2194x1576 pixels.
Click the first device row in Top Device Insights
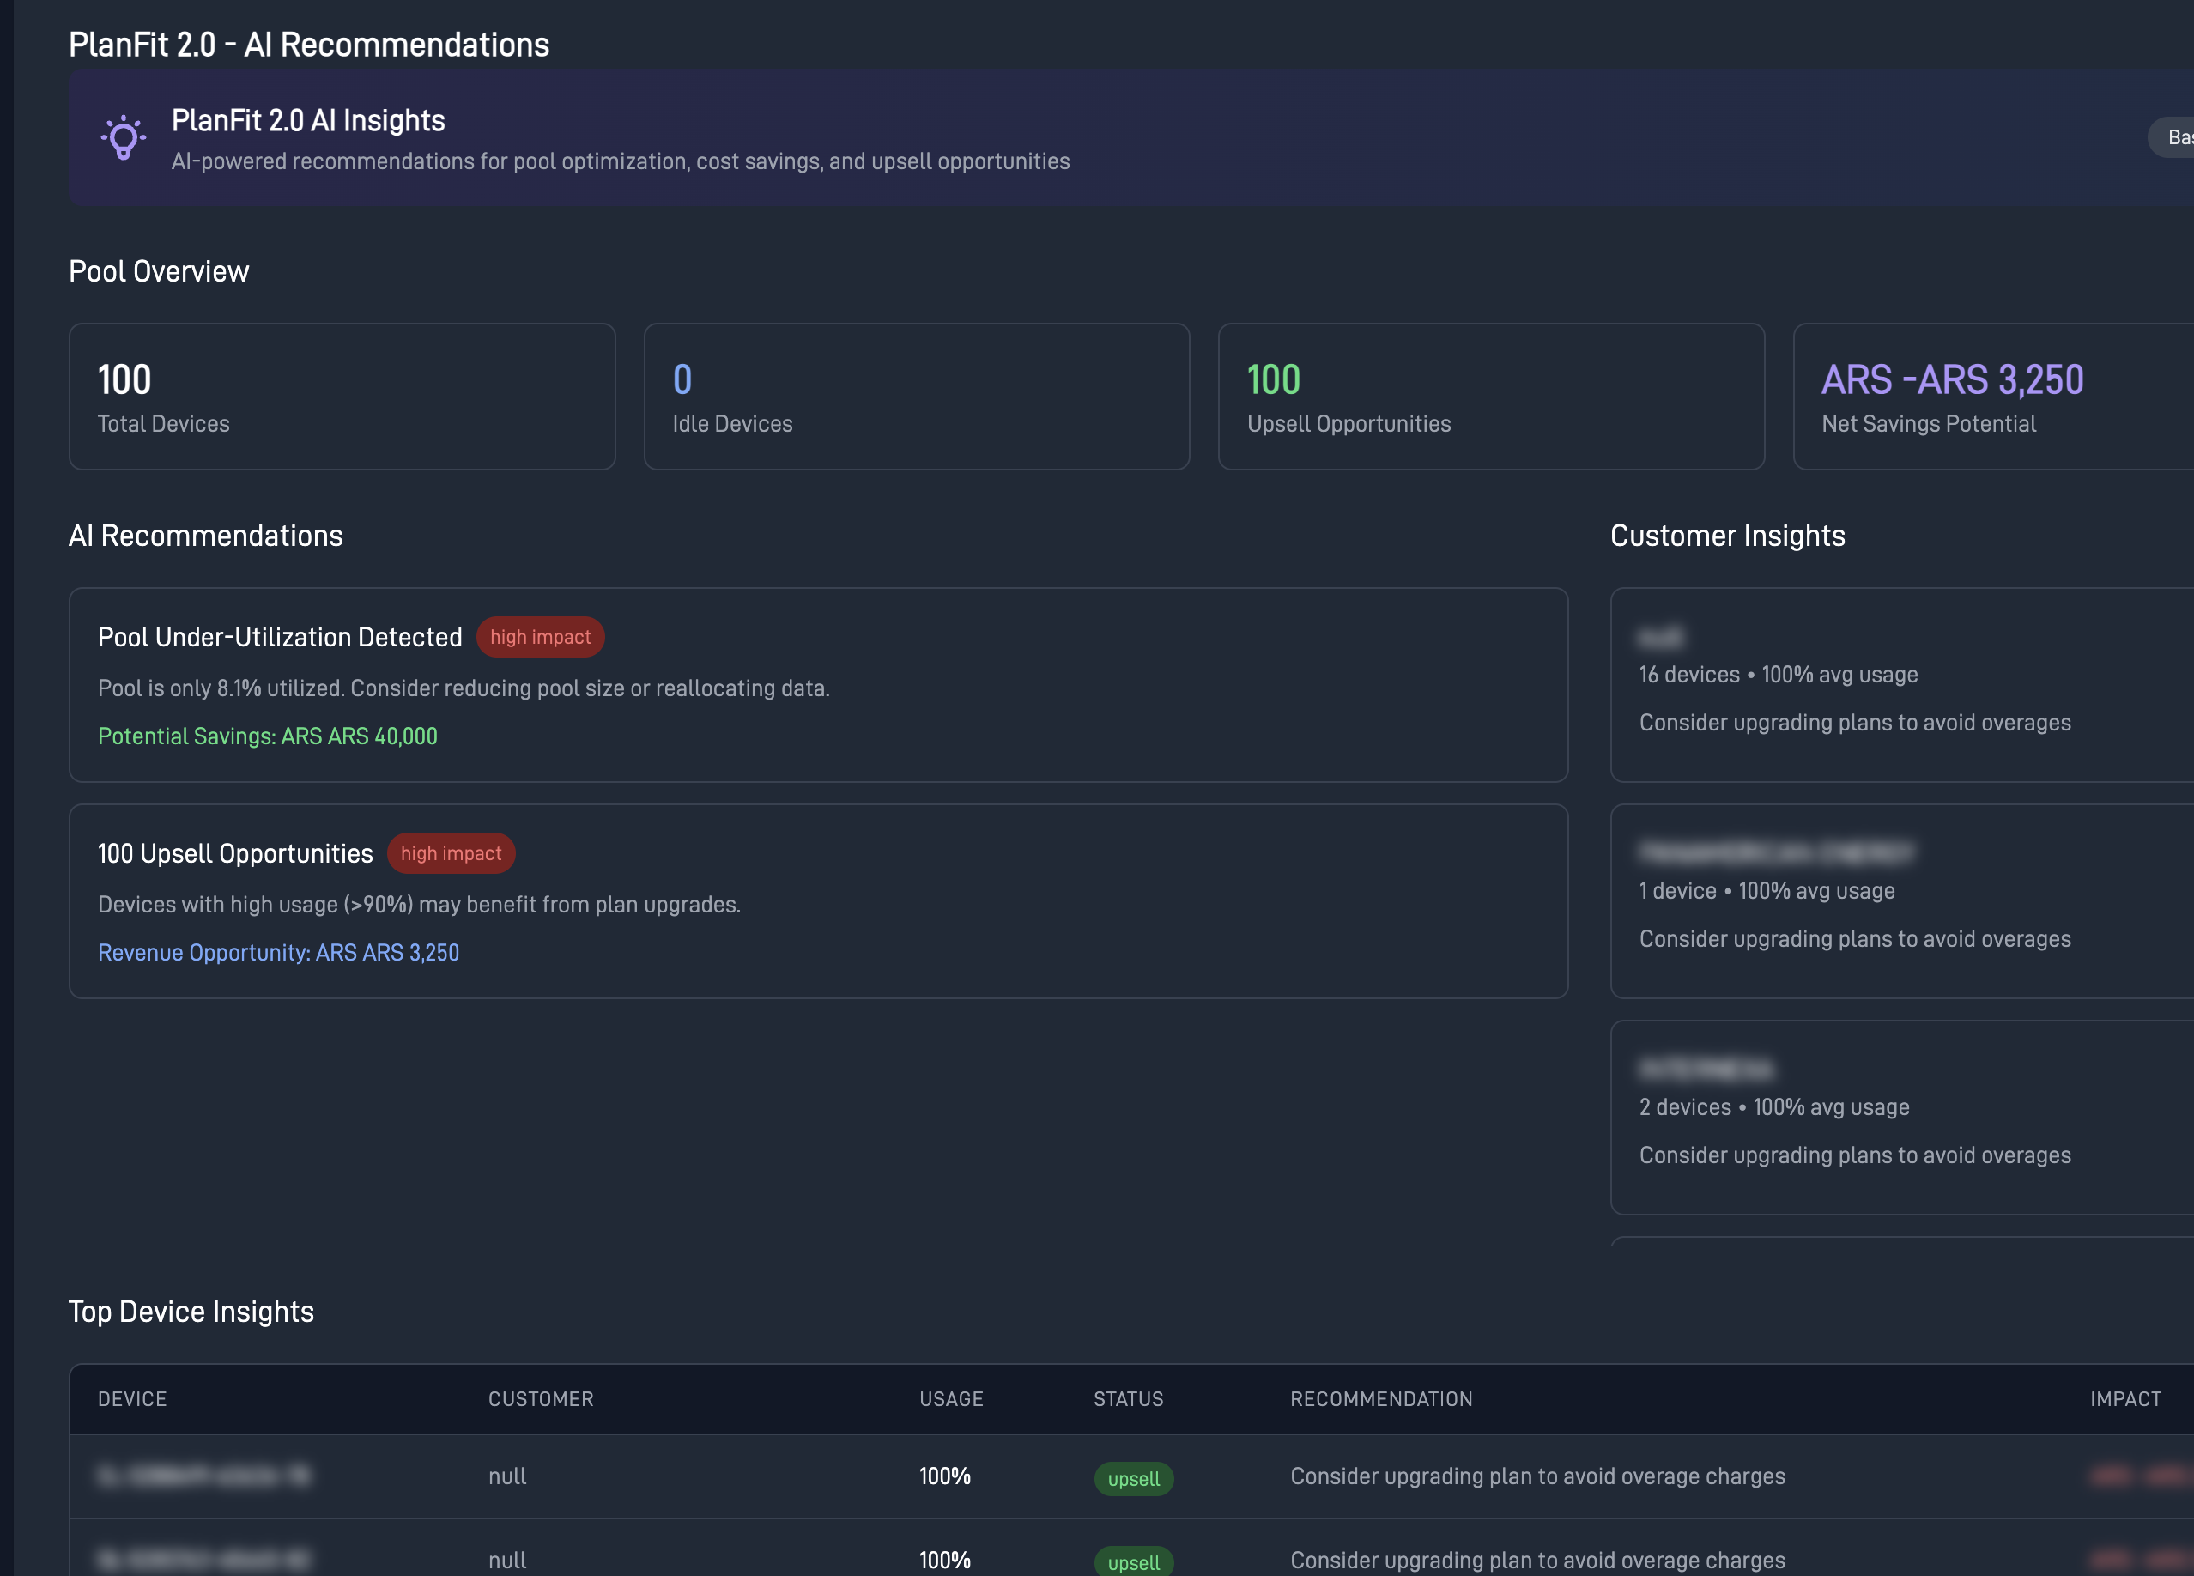817,1477
